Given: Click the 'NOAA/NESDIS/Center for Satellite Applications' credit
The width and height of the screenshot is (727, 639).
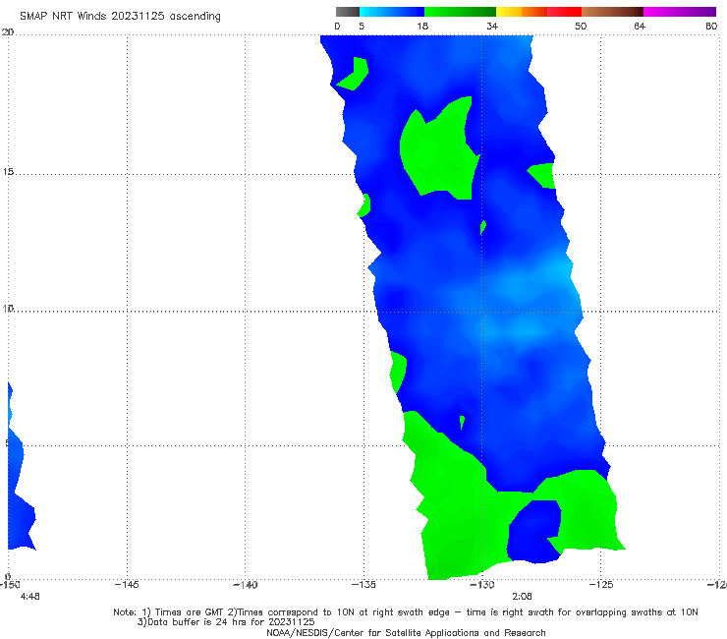Looking at the screenshot, I should click(406, 633).
